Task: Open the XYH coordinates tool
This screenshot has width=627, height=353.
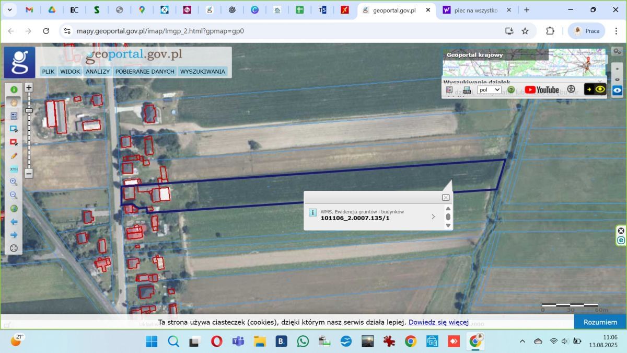Action: [x=14, y=169]
